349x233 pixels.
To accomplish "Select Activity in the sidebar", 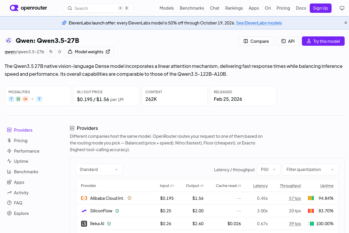I will point(18,193).
